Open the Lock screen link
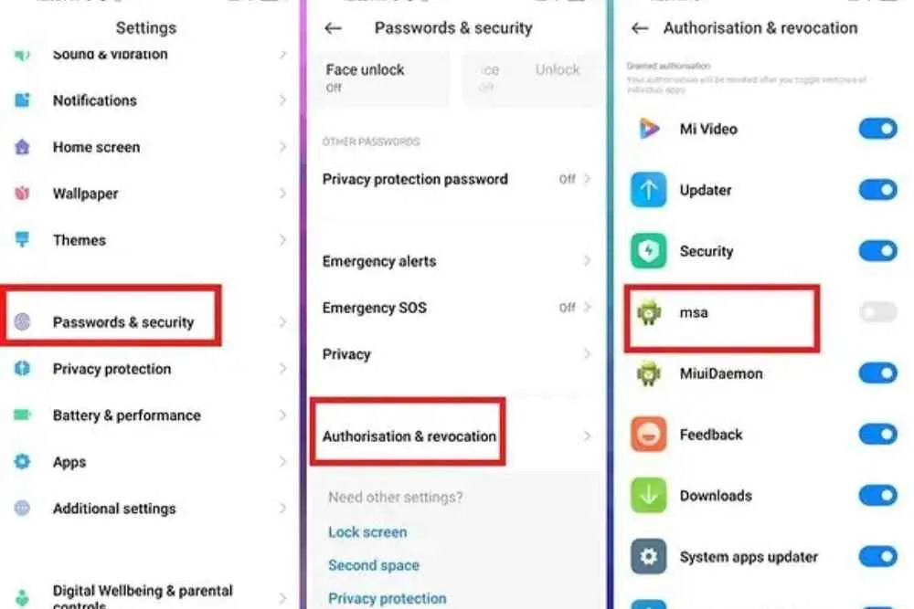This screenshot has width=914, height=609. click(367, 532)
